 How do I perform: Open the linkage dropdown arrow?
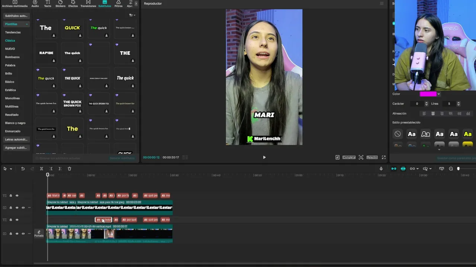[417, 169]
